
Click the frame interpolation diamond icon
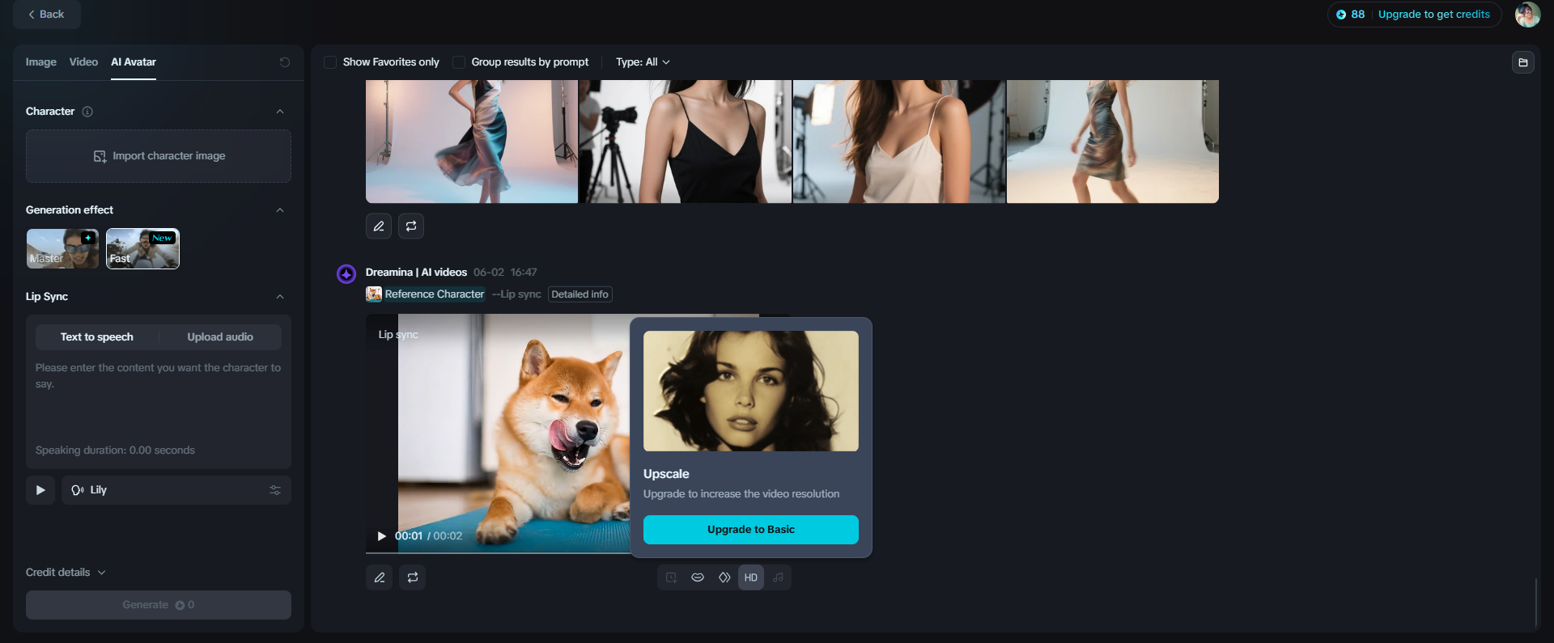pyautogui.click(x=724, y=577)
